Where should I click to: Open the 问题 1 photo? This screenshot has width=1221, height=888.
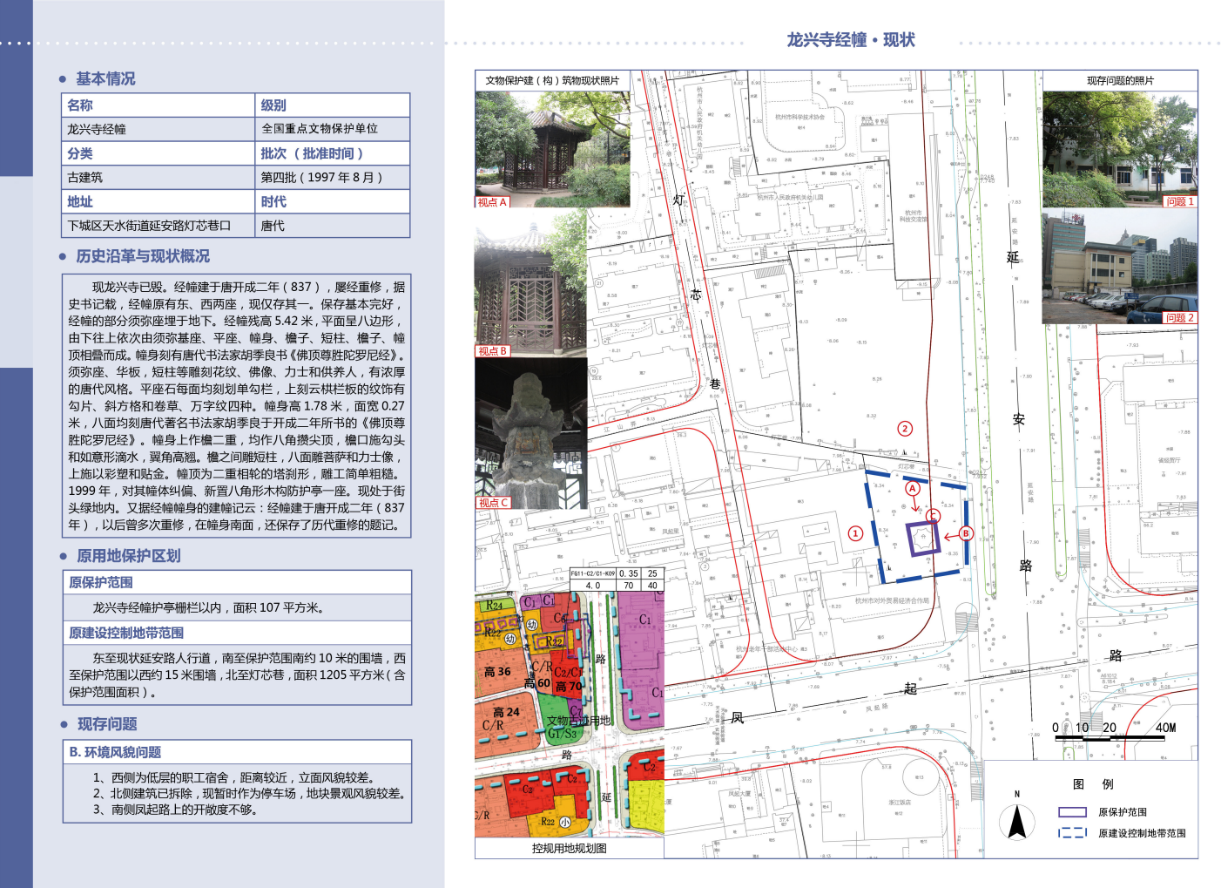coord(1120,149)
